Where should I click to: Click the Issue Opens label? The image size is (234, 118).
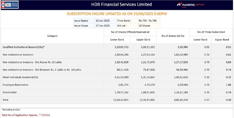(81, 21)
